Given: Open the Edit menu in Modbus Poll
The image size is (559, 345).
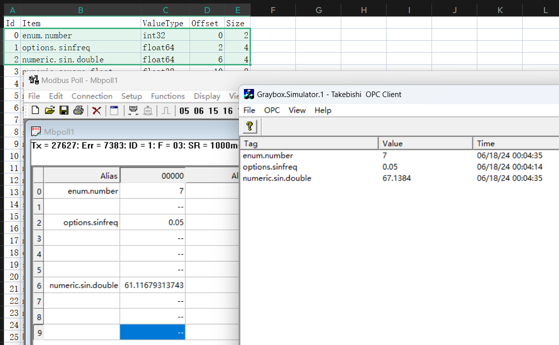Looking at the screenshot, I should coord(55,96).
